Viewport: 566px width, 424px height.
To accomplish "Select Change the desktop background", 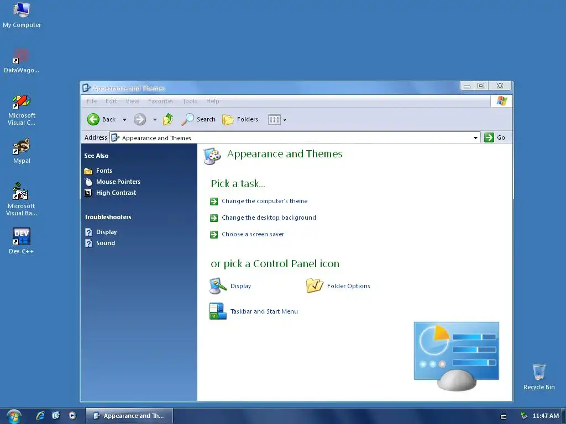I will tap(269, 218).
